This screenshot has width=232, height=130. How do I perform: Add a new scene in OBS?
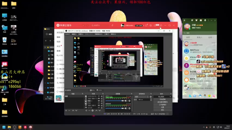pyautogui.click(x=66, y=110)
